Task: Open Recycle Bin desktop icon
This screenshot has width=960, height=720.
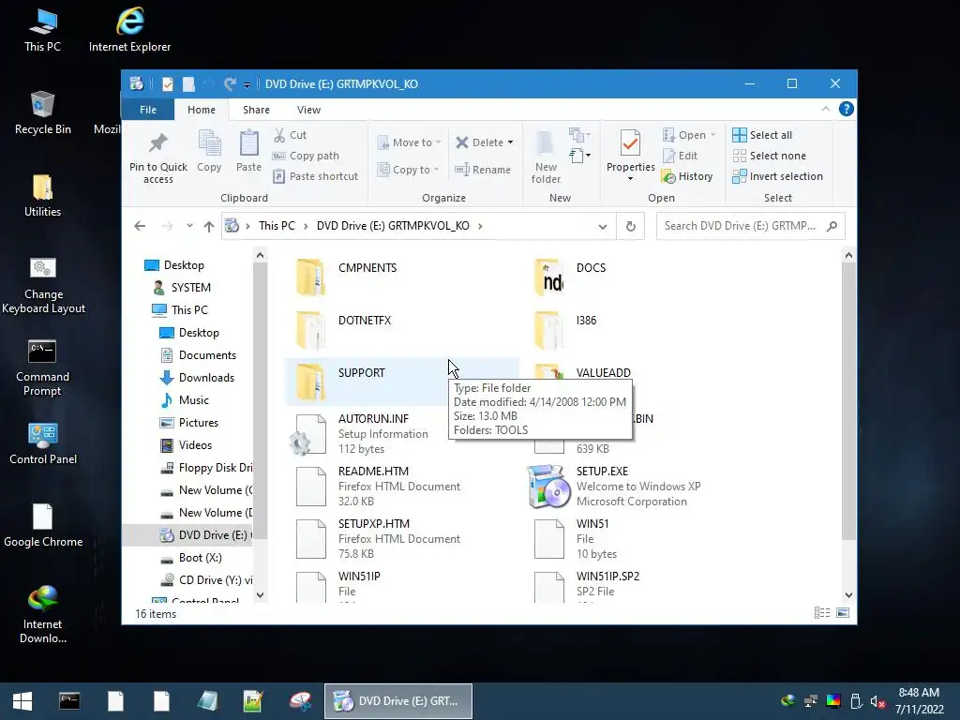Action: 42,112
